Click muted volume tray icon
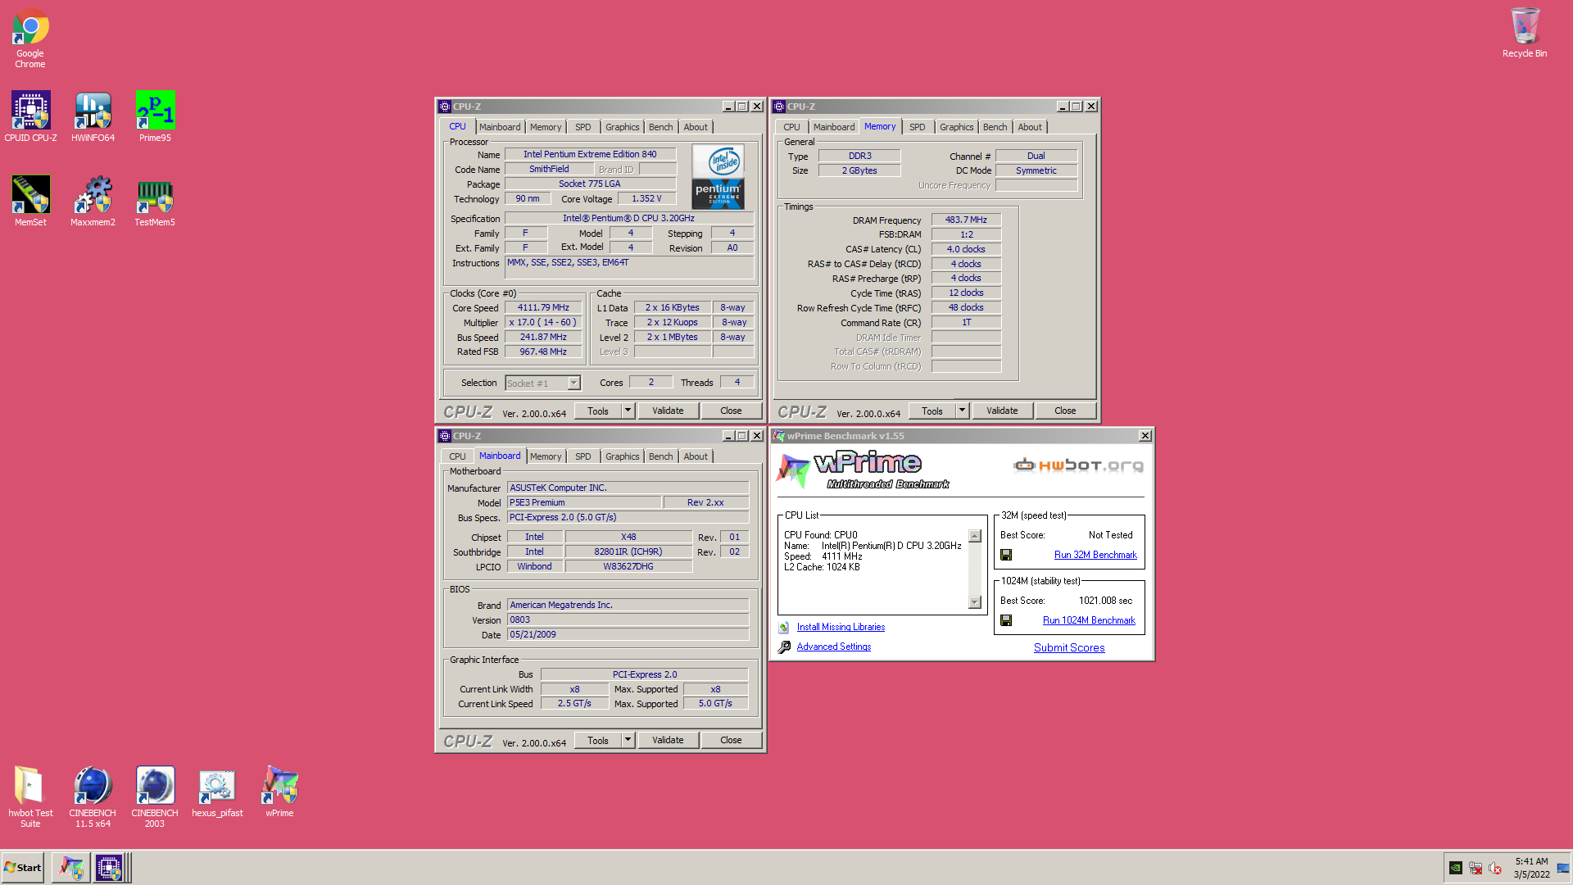 click(1495, 868)
